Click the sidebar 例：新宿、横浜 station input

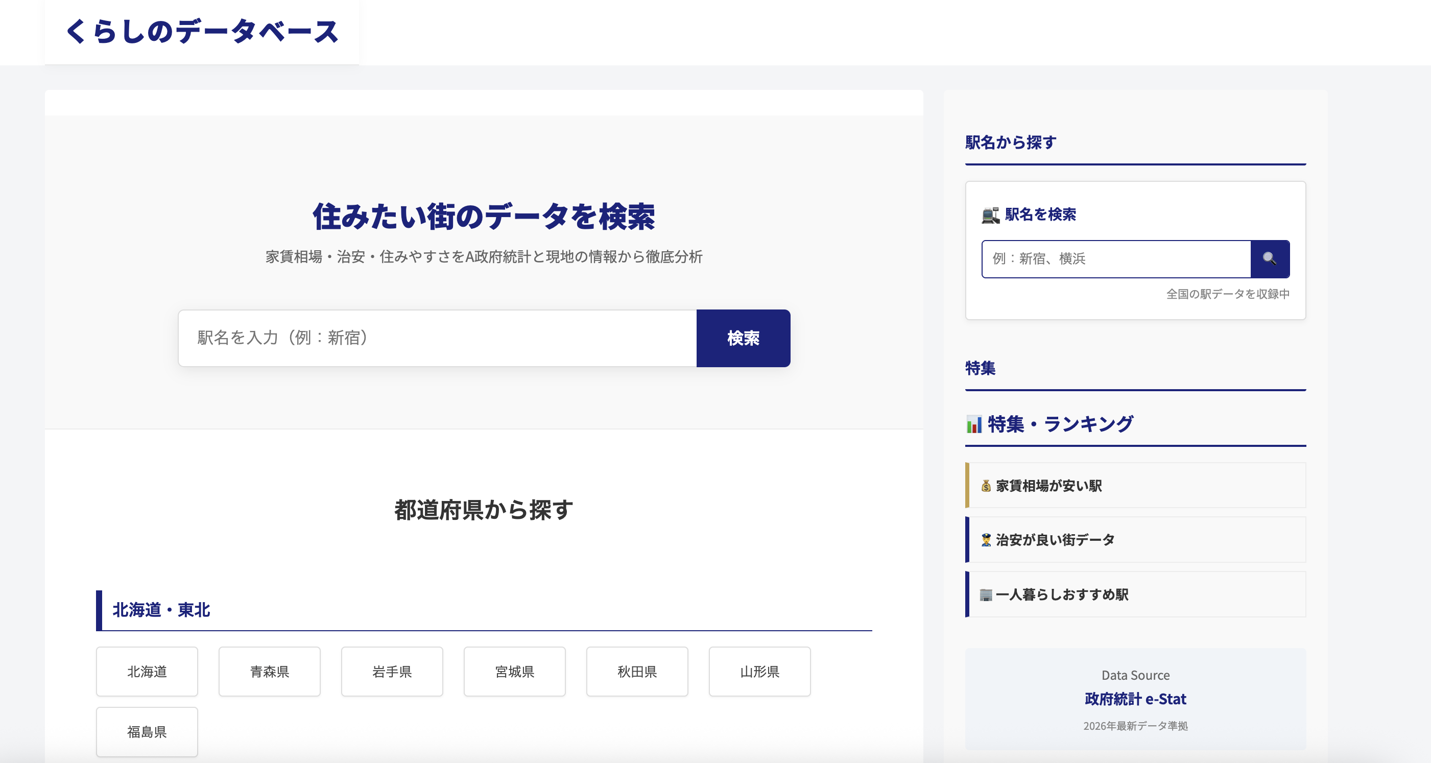pos(1115,258)
